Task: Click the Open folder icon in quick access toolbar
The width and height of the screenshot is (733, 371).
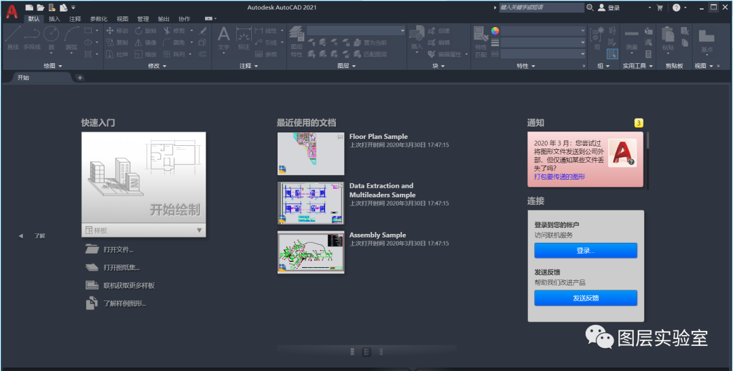Action: [41, 7]
